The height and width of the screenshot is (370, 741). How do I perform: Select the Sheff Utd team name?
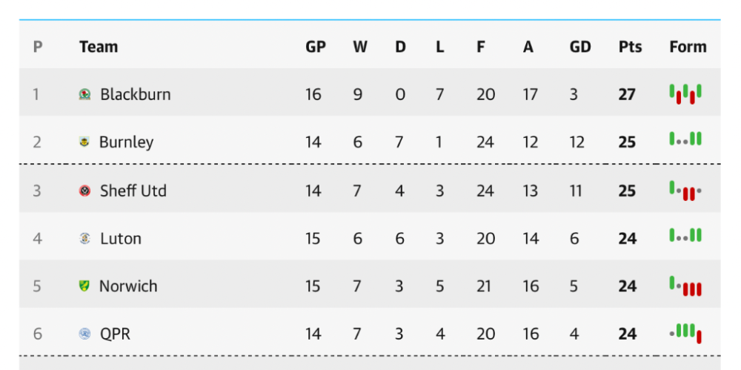(x=133, y=191)
